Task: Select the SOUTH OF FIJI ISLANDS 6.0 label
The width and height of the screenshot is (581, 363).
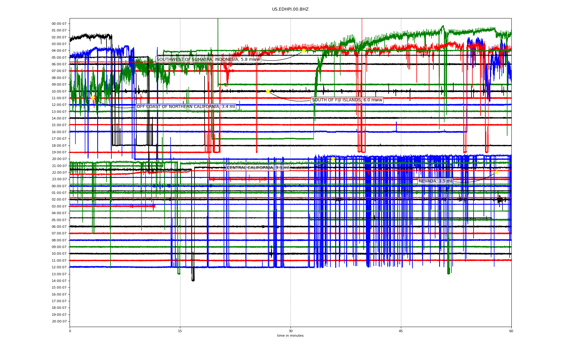Action: [x=347, y=100]
